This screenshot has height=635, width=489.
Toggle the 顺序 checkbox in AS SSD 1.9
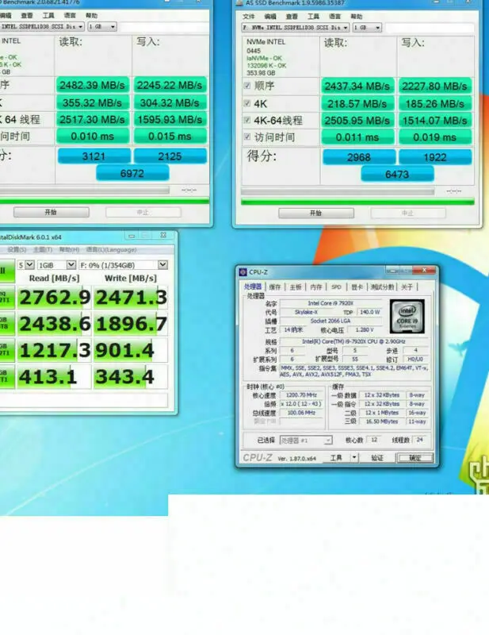point(247,86)
